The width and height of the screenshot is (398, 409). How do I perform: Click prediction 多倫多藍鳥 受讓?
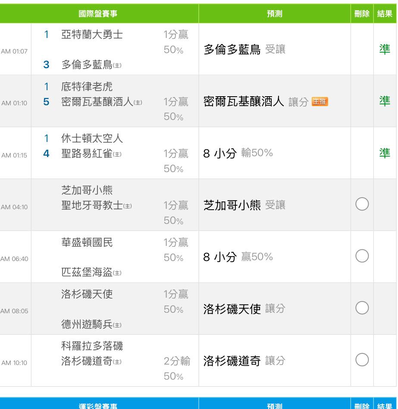(244, 49)
